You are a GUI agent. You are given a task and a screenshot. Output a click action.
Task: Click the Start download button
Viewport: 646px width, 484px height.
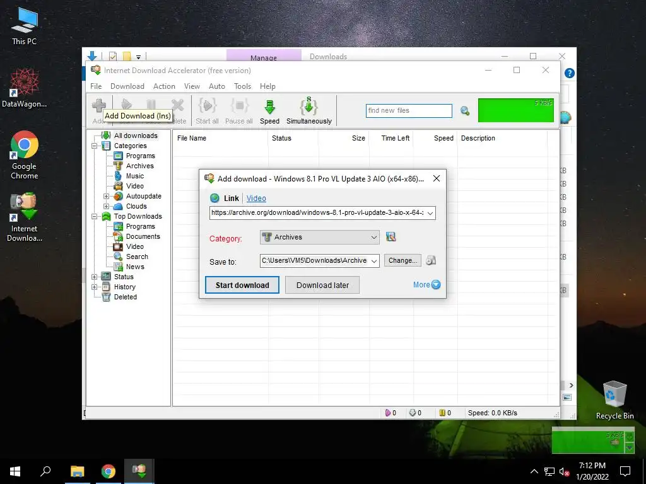(242, 285)
